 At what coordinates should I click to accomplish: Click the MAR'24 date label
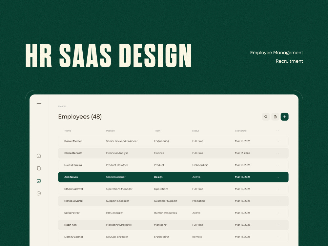click(62, 107)
